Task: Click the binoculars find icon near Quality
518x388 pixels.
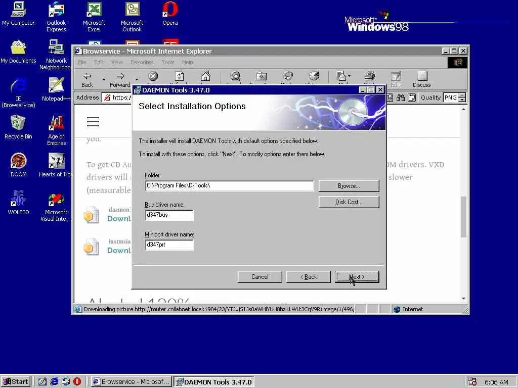Action: pos(401,98)
